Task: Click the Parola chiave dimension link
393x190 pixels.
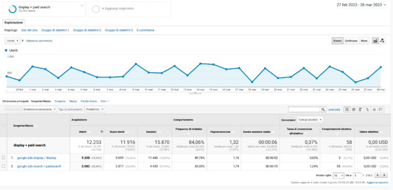Action: [x=89, y=101]
